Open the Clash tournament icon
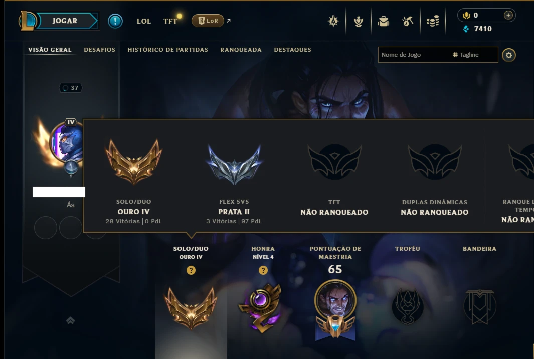The width and height of the screenshot is (534, 359). (x=359, y=22)
